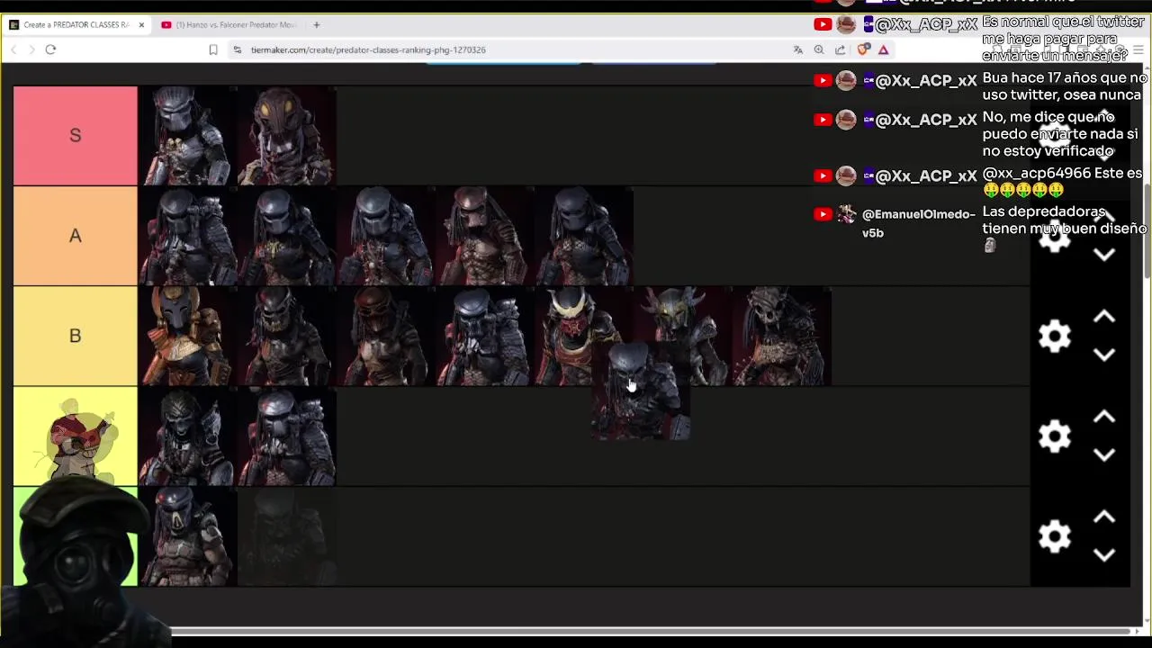
Task: Pick the second predator in B tier
Action: pos(287,336)
